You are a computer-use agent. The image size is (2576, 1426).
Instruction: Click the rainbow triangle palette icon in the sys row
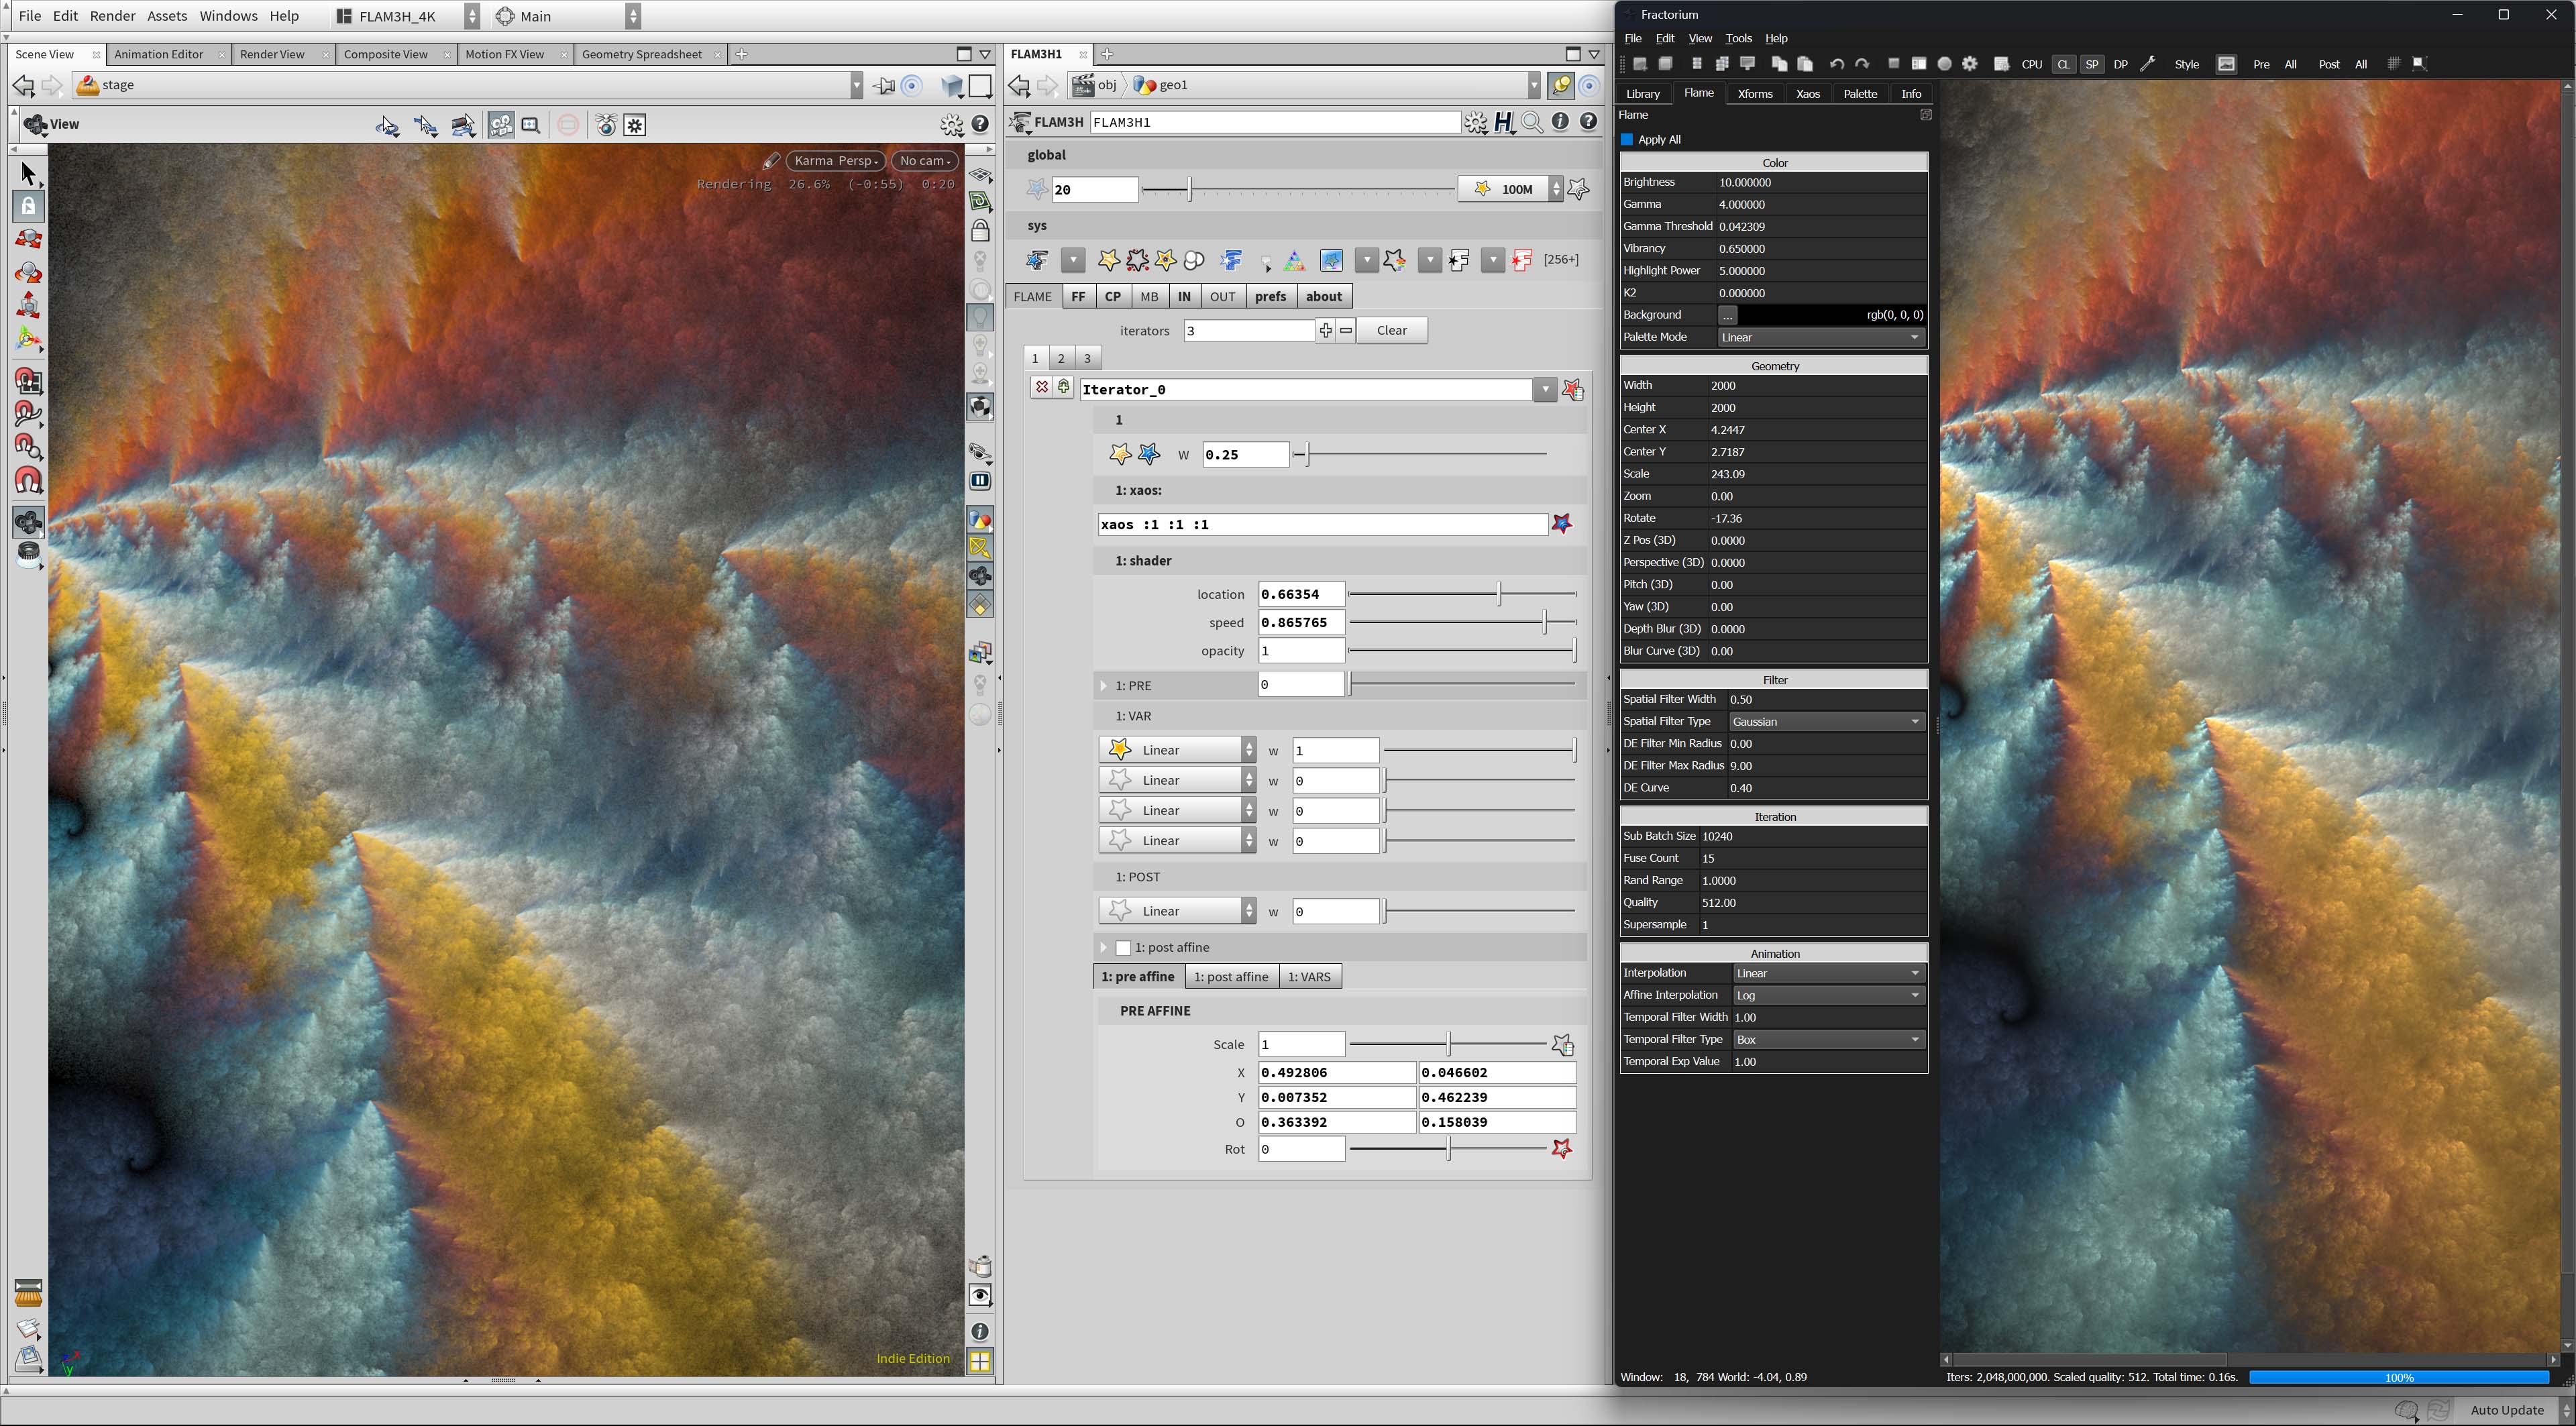(1294, 260)
